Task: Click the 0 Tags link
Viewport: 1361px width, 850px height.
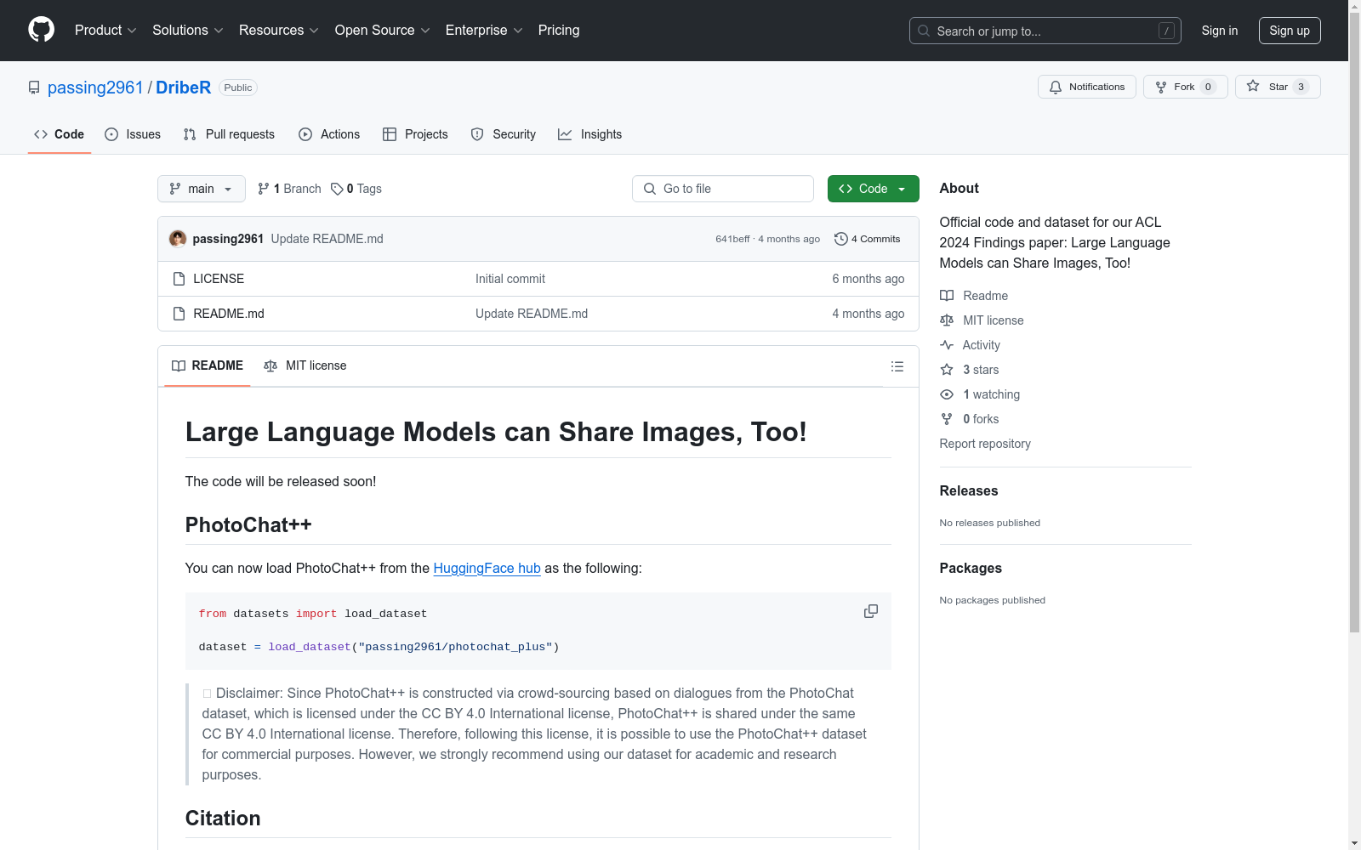Action: 356,189
